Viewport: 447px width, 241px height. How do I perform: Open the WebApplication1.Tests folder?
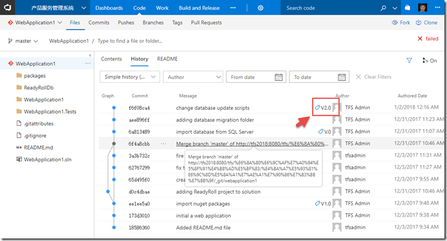click(x=50, y=112)
